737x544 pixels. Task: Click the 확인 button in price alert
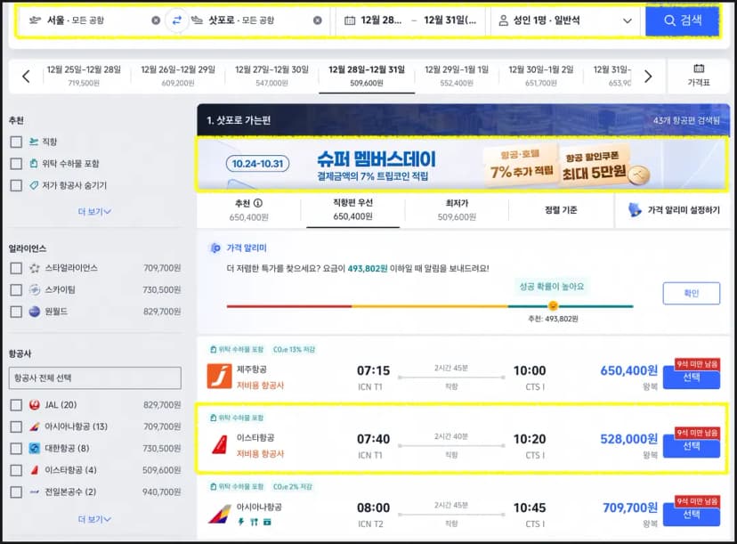691,294
